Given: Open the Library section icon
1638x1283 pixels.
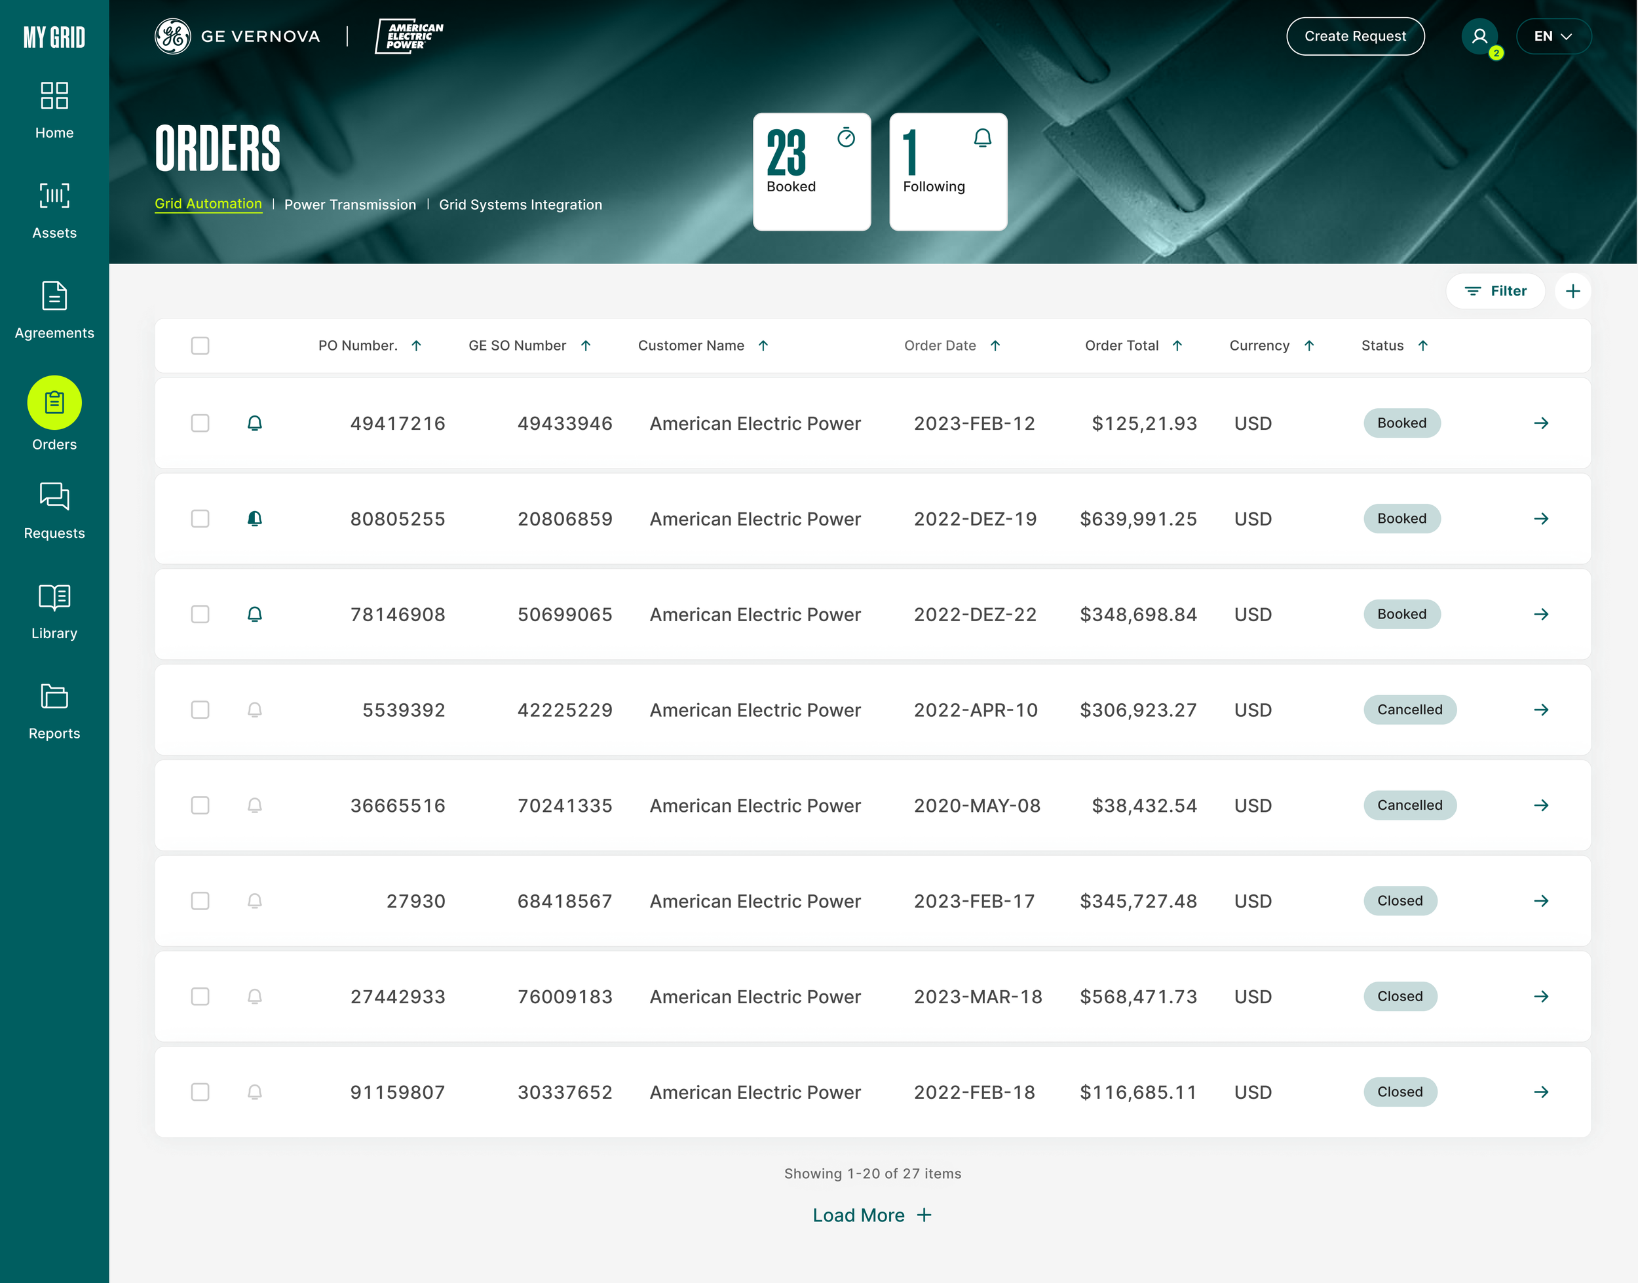Looking at the screenshot, I should [x=53, y=598].
